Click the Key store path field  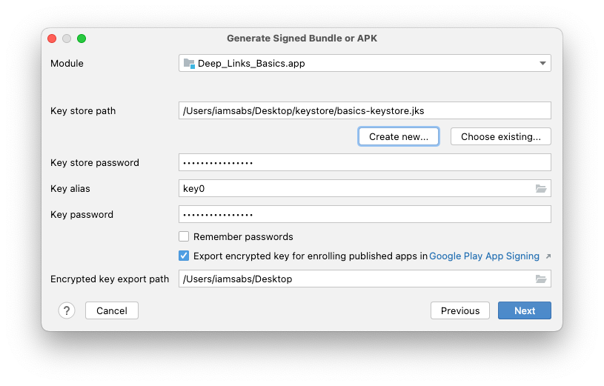click(x=364, y=111)
